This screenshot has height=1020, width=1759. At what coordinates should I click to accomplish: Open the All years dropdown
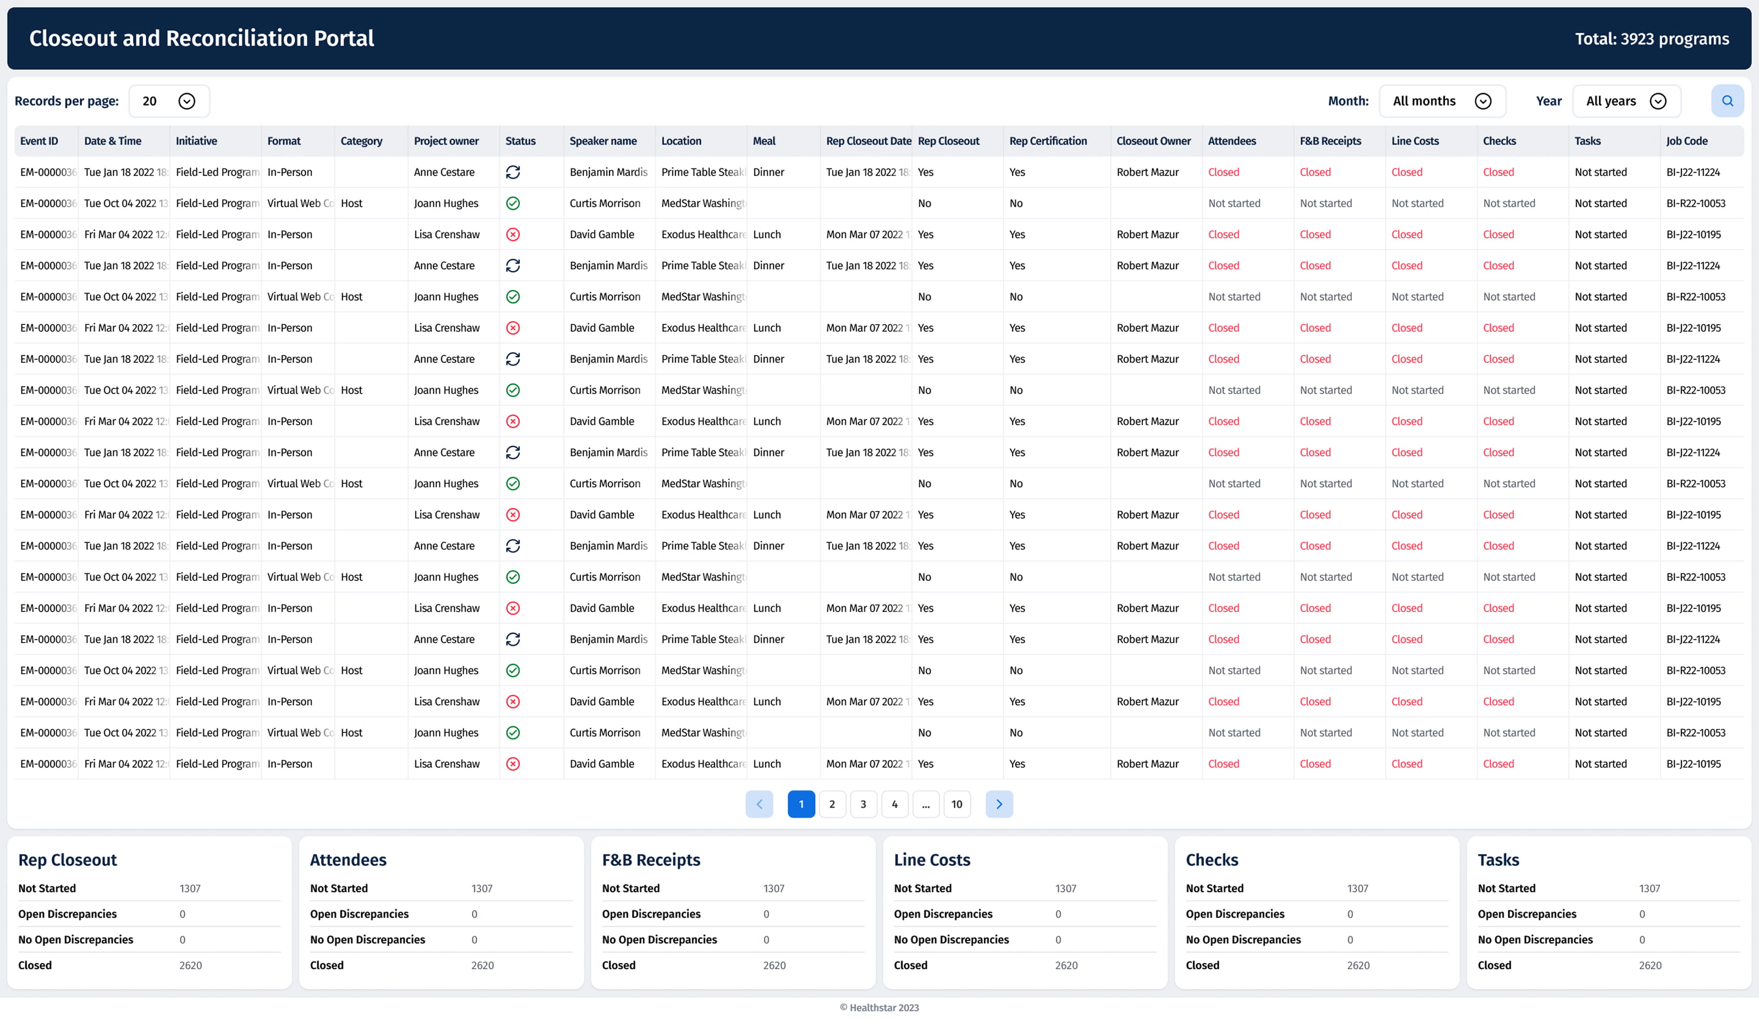1625,101
